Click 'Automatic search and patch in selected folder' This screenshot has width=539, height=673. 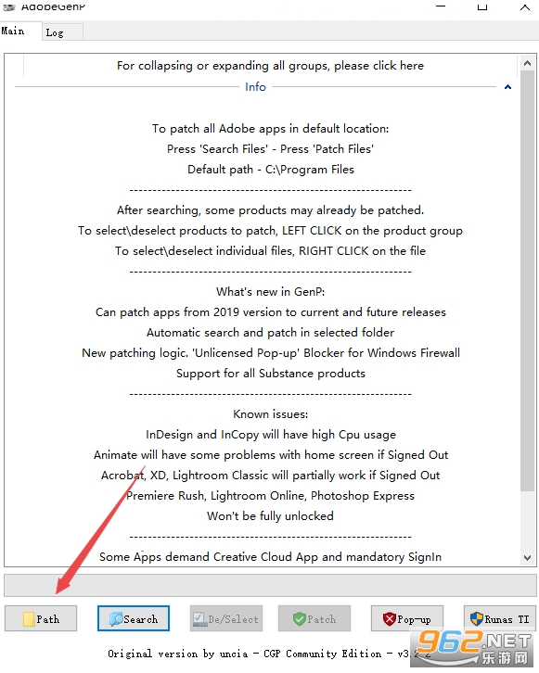pyautogui.click(x=270, y=333)
